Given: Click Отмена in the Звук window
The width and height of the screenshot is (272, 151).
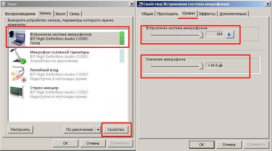Looking at the screenshot, I should click(x=92, y=144).
